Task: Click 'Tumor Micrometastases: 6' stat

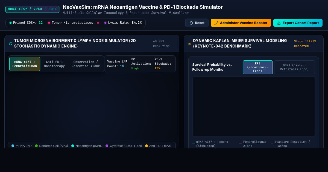Action: pos(74,23)
